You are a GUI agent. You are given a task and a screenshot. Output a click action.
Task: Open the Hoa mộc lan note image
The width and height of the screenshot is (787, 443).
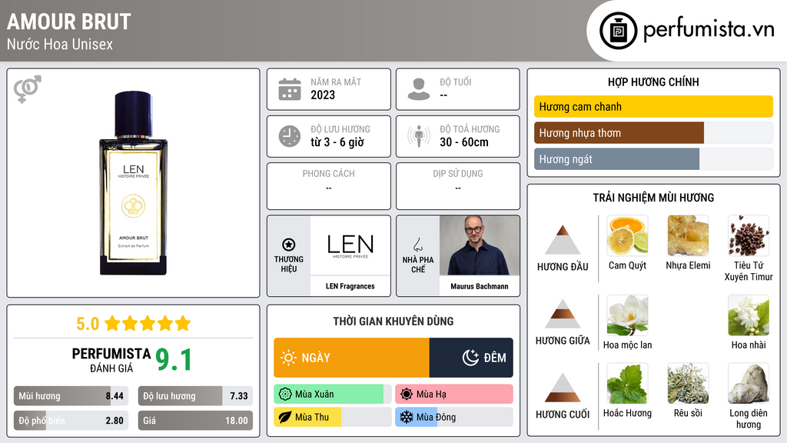pyautogui.click(x=627, y=315)
